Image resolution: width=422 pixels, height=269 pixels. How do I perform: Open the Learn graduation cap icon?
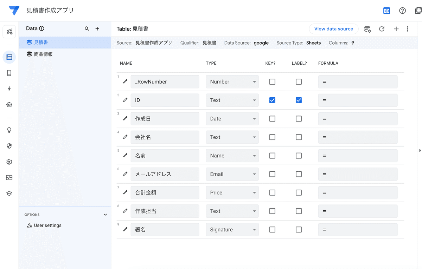pyautogui.click(x=9, y=193)
